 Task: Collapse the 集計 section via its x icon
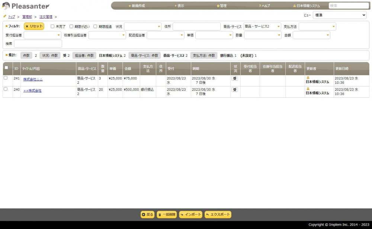point(6,55)
